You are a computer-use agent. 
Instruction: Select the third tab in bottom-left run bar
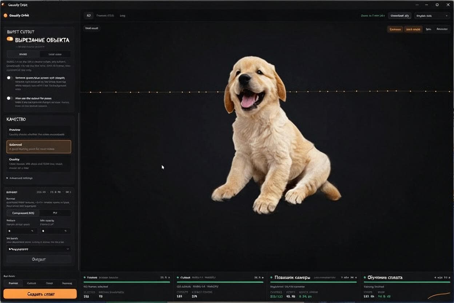coord(49,283)
